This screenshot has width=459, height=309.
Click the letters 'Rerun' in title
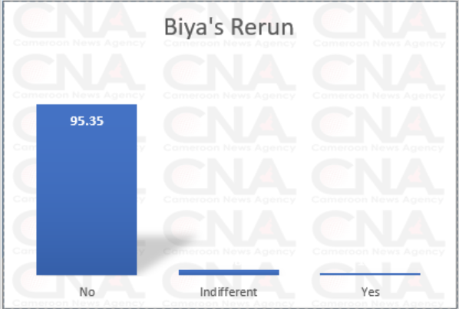[263, 27]
